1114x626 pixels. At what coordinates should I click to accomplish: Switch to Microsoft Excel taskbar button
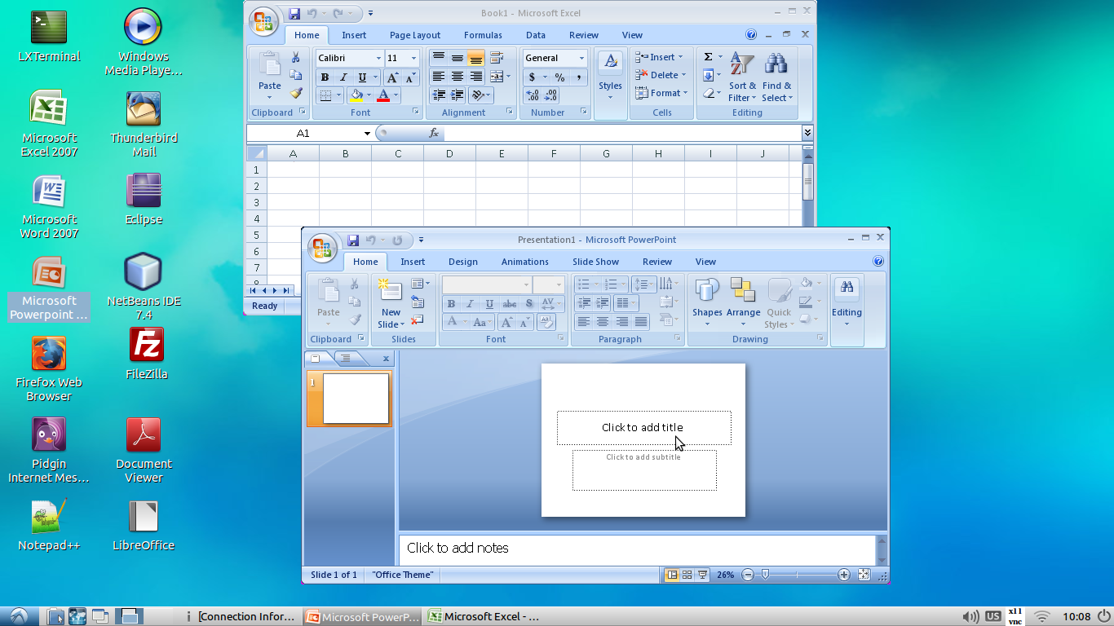coord(484,617)
